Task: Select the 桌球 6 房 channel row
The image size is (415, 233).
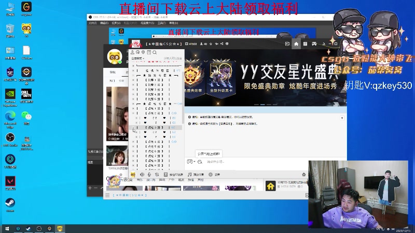Action: click(155, 151)
